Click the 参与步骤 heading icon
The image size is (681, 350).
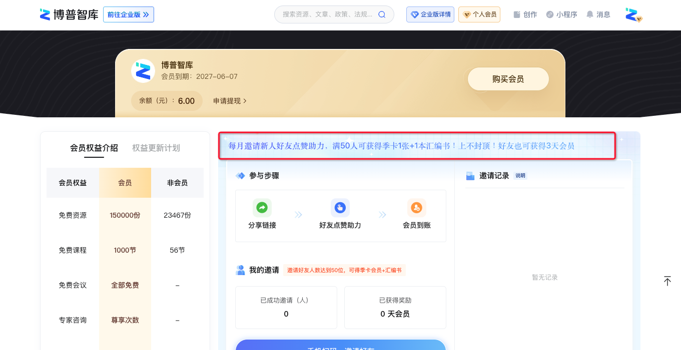pyautogui.click(x=240, y=176)
